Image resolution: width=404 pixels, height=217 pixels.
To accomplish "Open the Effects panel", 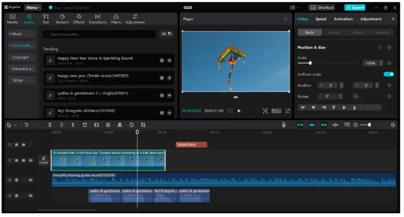I will pos(79,19).
